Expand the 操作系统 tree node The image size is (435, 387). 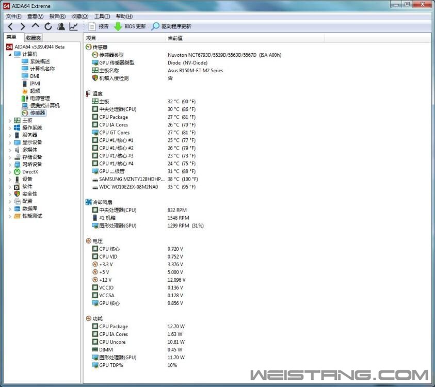coord(10,128)
